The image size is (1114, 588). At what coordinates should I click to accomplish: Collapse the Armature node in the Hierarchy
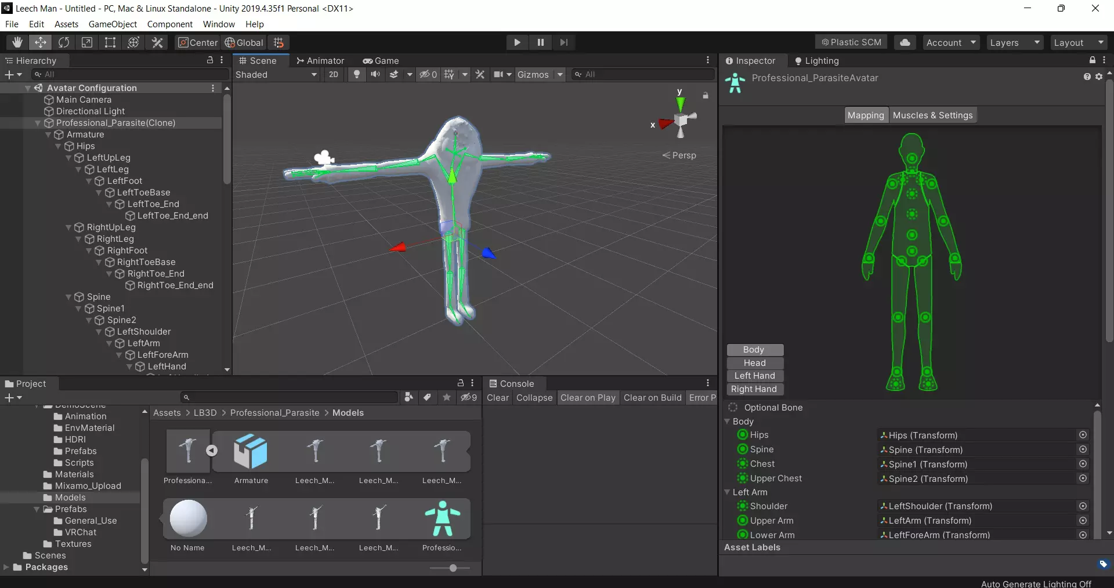49,135
